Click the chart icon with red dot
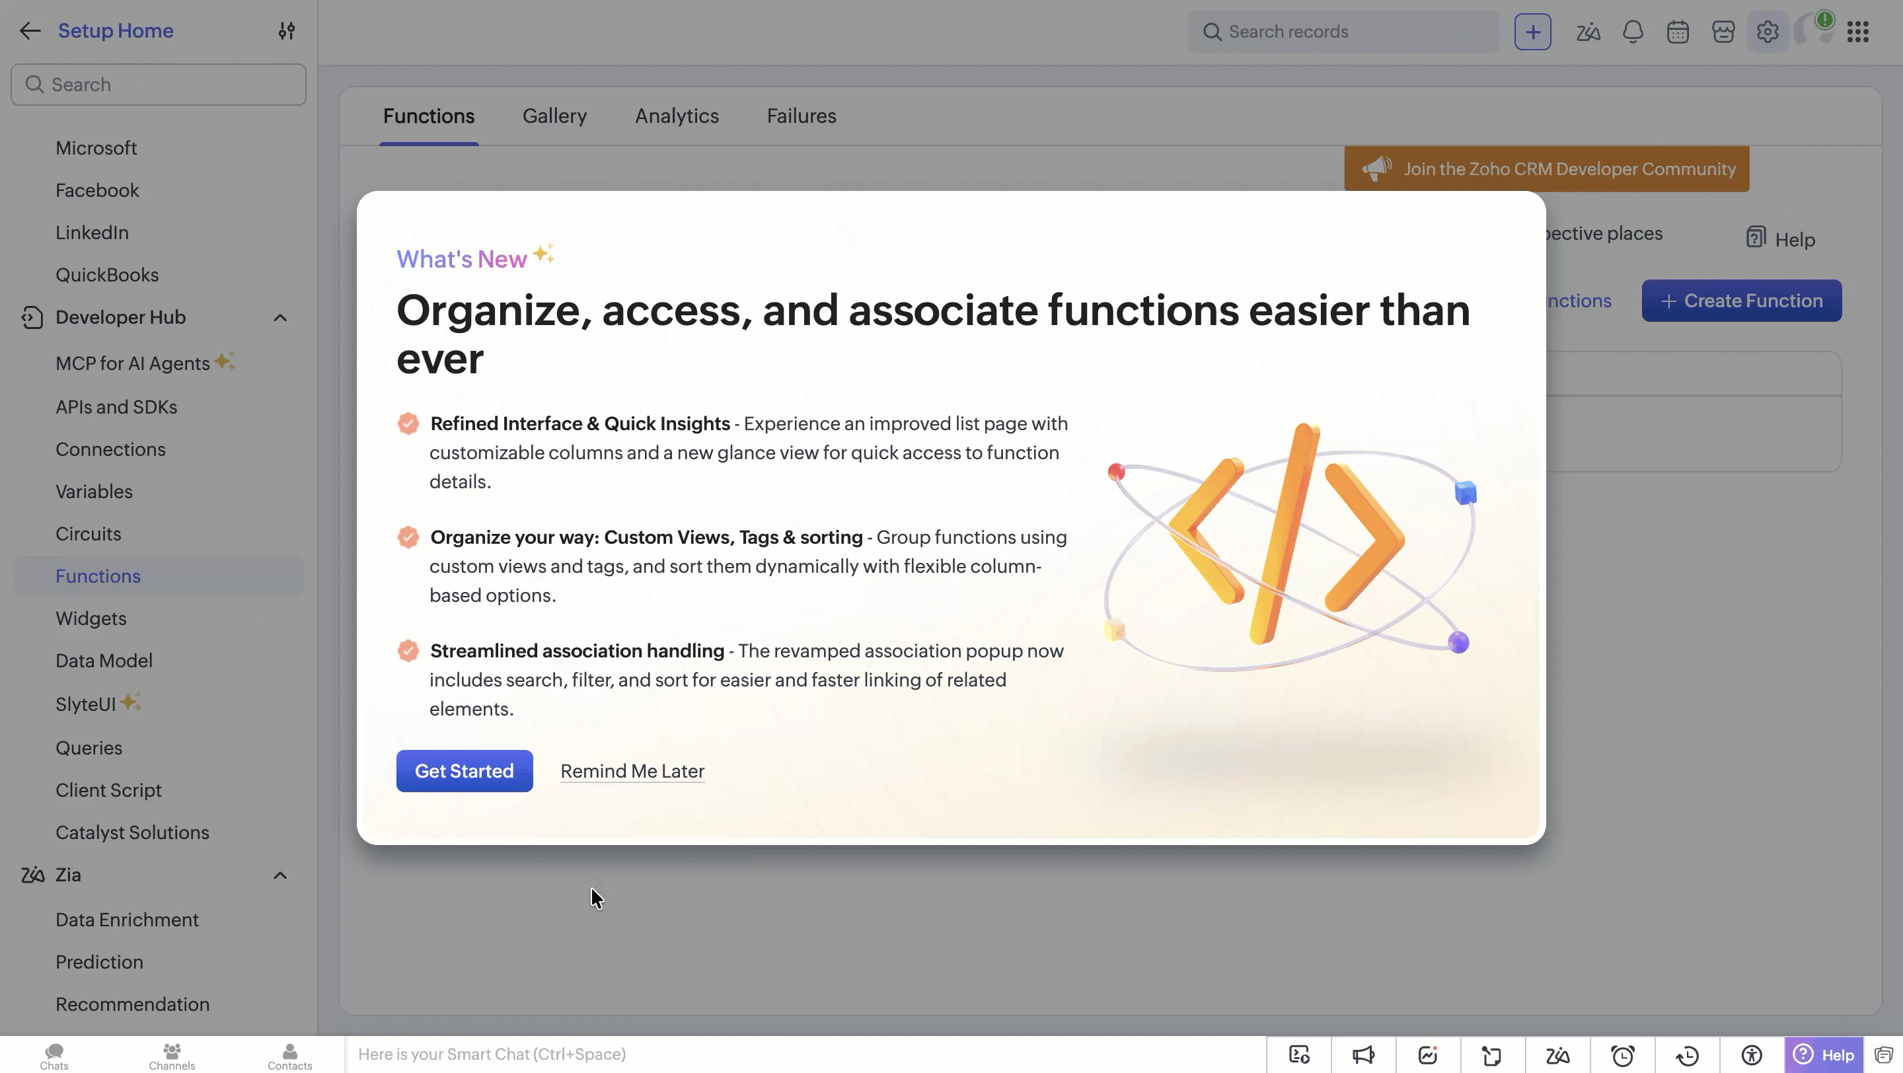 pos(1428,1054)
